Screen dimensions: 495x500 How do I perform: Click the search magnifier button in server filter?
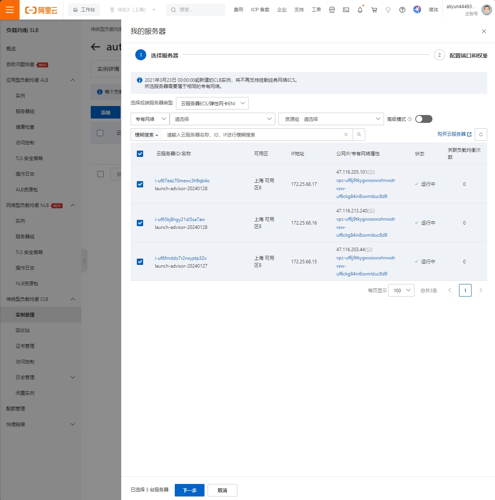click(359, 135)
